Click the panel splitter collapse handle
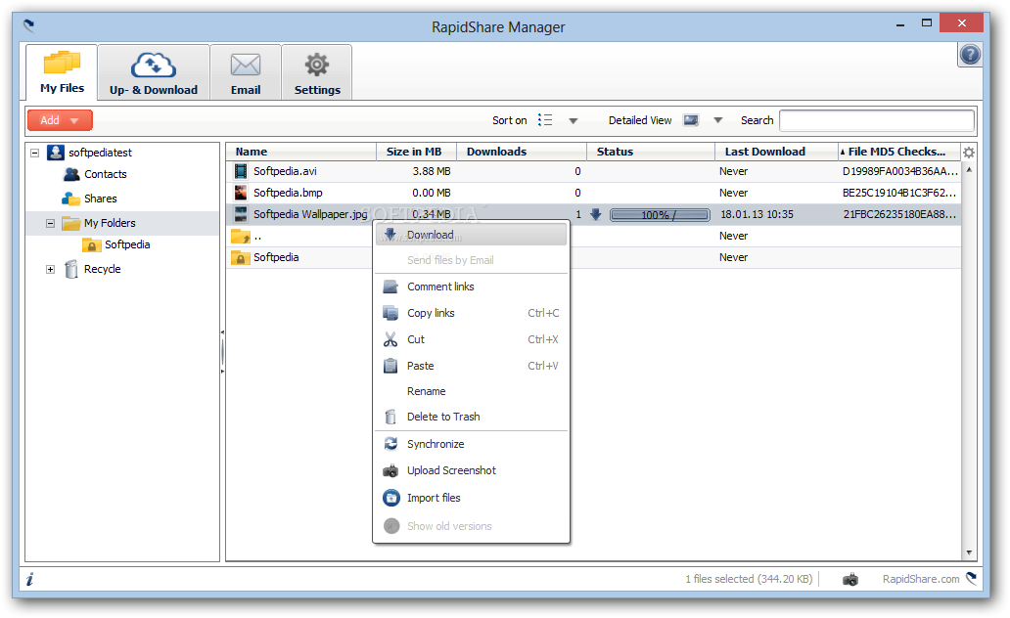The width and height of the screenshot is (1010, 618). (222, 352)
